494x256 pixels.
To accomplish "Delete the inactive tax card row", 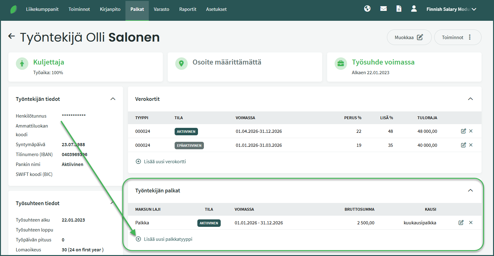I will [471, 145].
